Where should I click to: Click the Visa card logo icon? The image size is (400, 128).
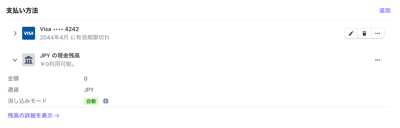[29, 33]
